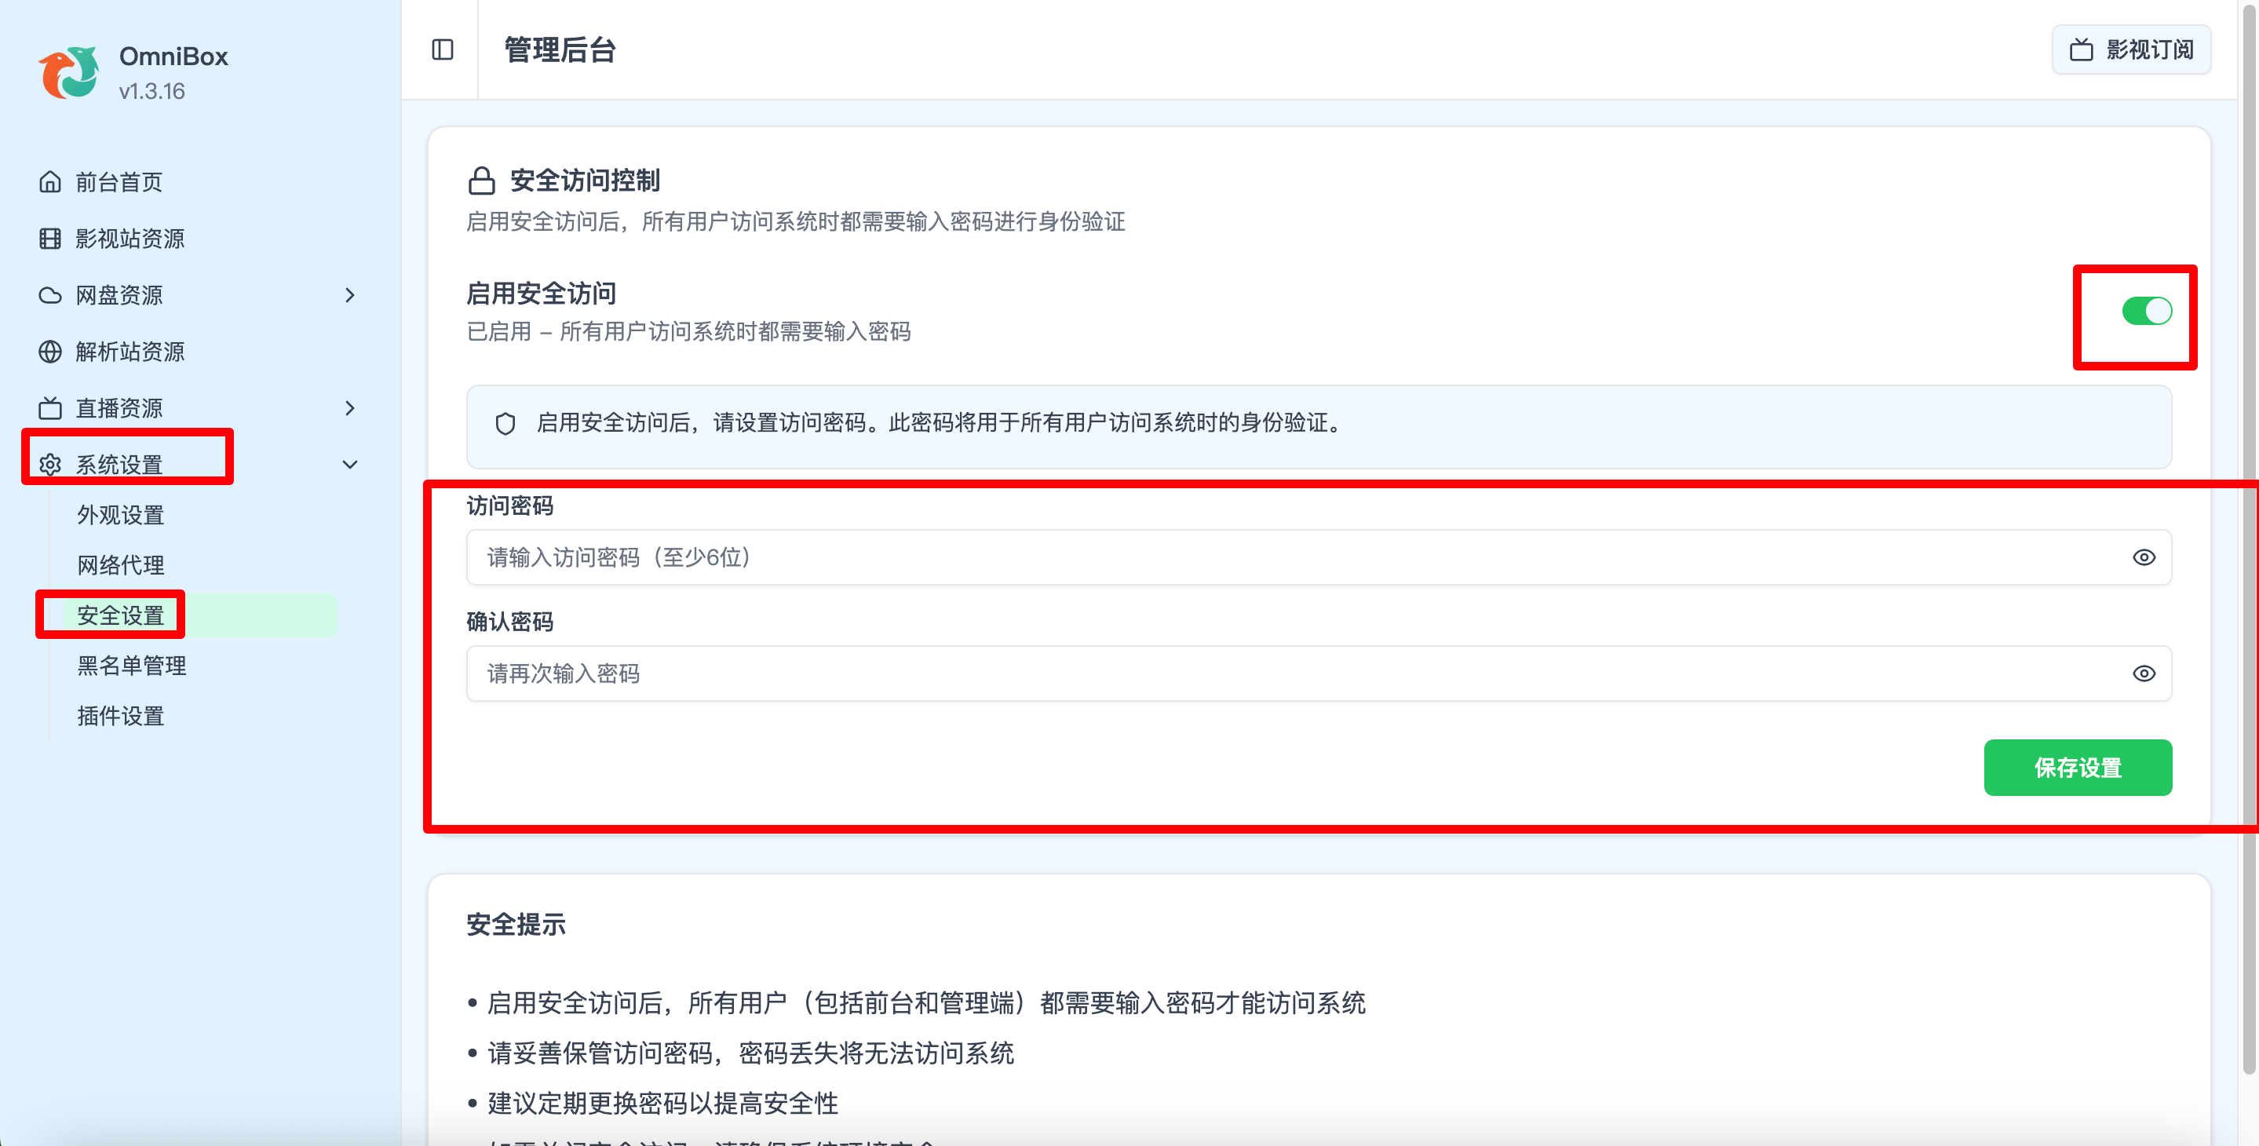
Task: Open the 黑名单管理 submenu item
Action: (132, 666)
